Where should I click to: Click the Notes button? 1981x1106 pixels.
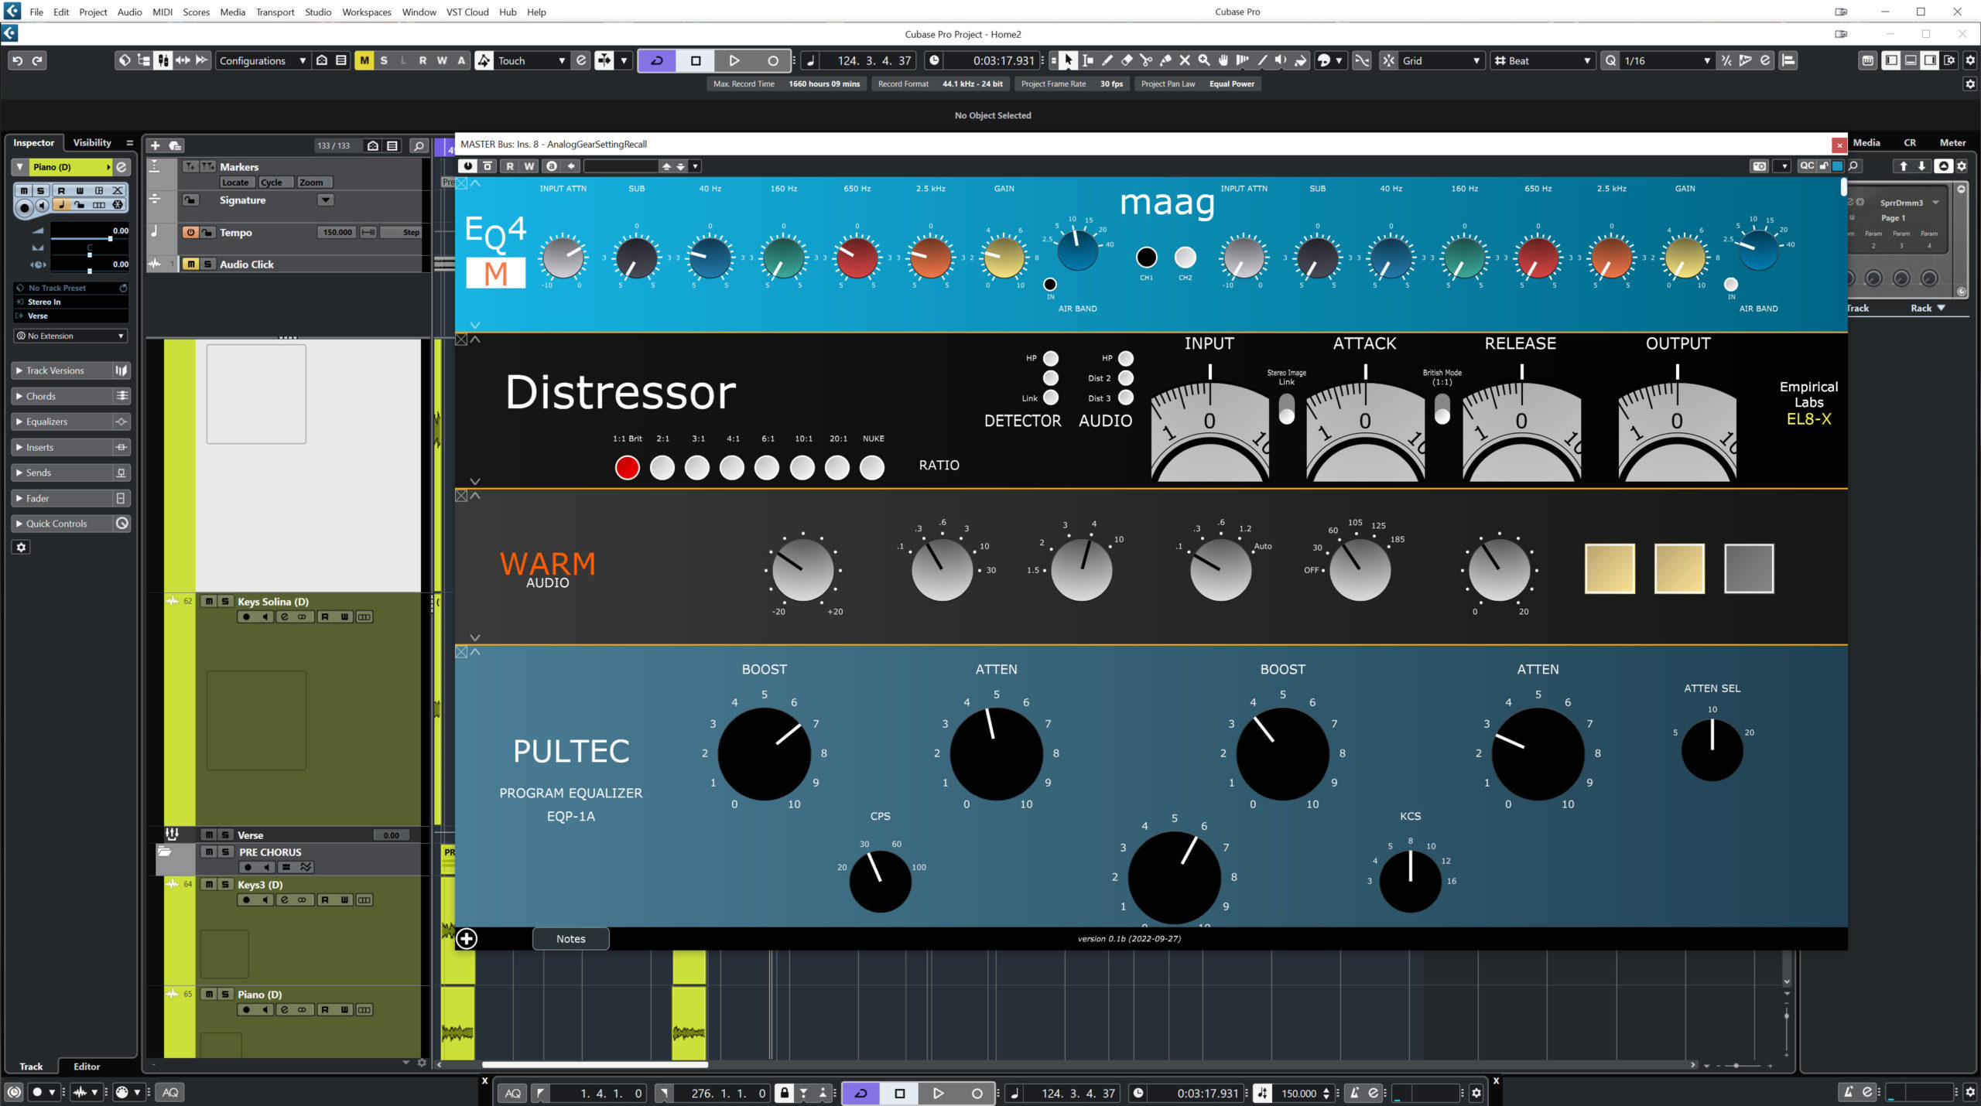[570, 938]
